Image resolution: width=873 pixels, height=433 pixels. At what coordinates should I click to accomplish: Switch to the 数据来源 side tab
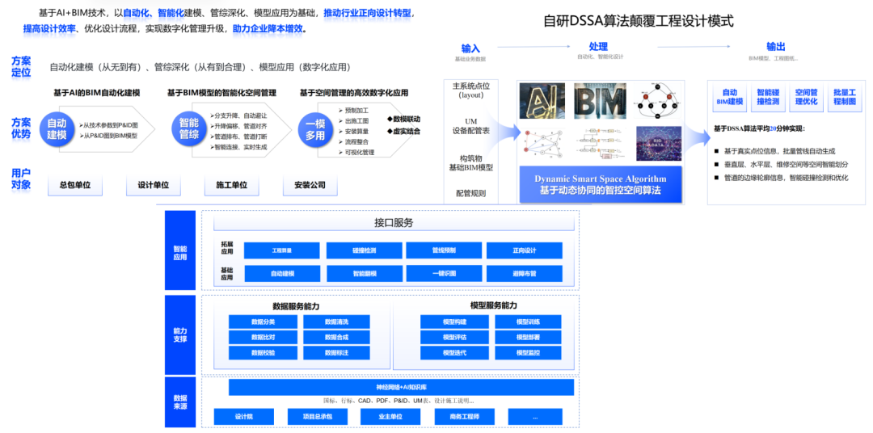coord(180,402)
